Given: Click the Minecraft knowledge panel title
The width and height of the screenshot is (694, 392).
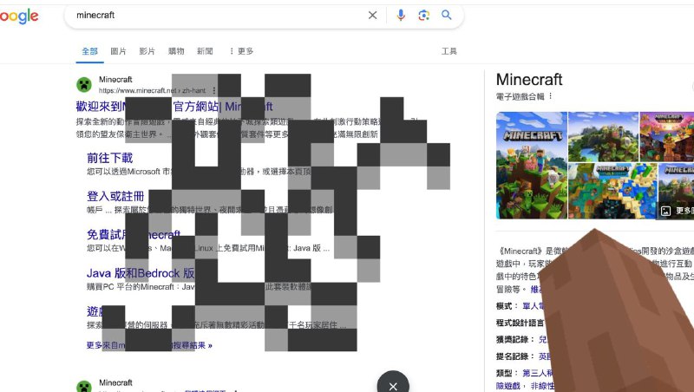Looking at the screenshot, I should click(529, 79).
